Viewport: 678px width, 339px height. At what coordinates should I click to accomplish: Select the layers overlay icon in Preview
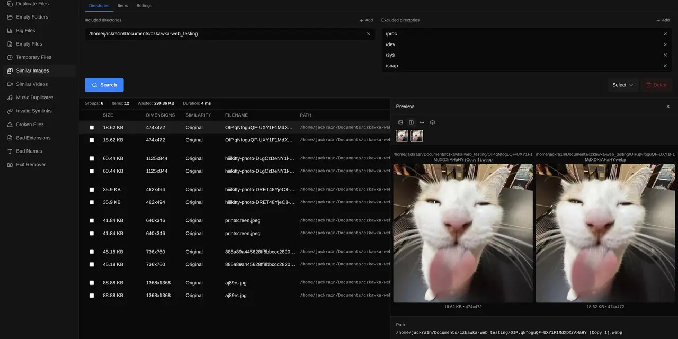432,122
